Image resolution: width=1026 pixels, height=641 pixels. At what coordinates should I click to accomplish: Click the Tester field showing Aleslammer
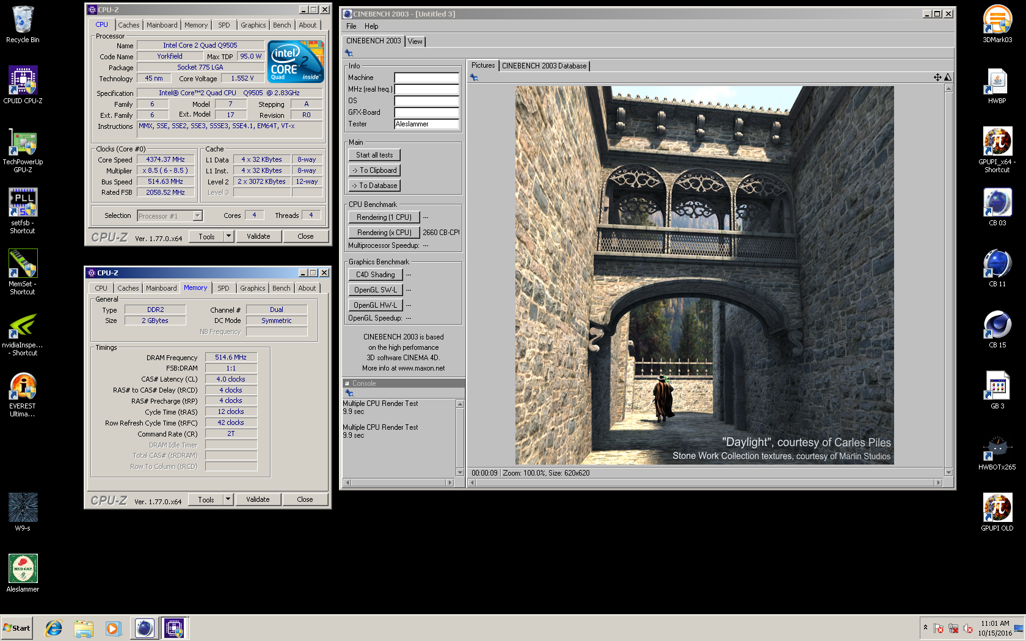coord(426,124)
